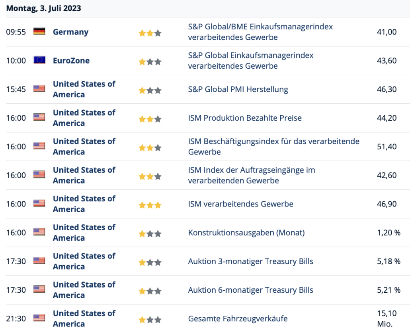410x332 pixels.
Task: Click the 46,90 value for ISM verarbeitendes Gewerbe
Action: (387, 204)
